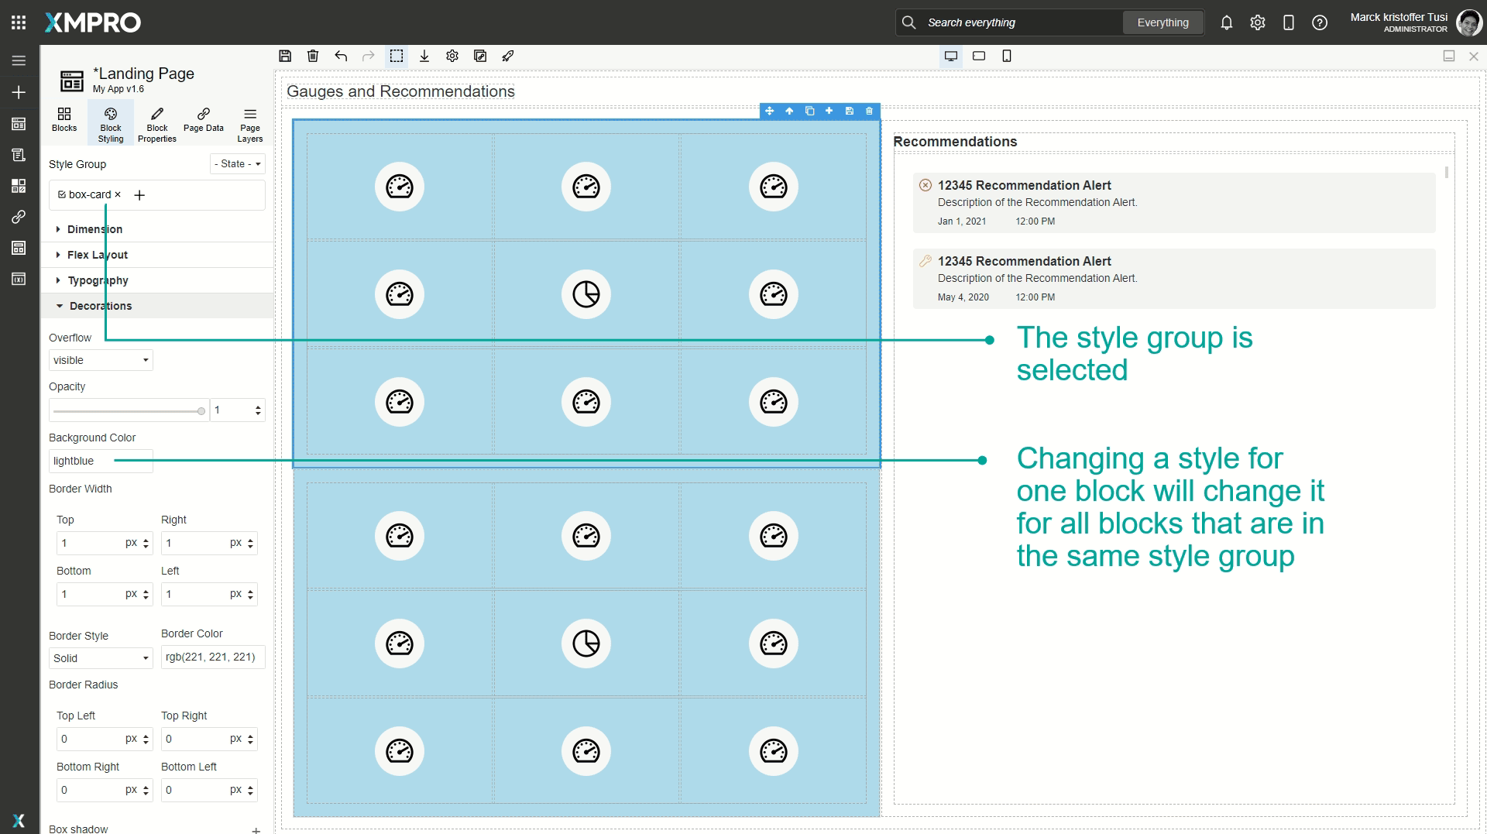Remove the box-card style group tag

click(118, 194)
